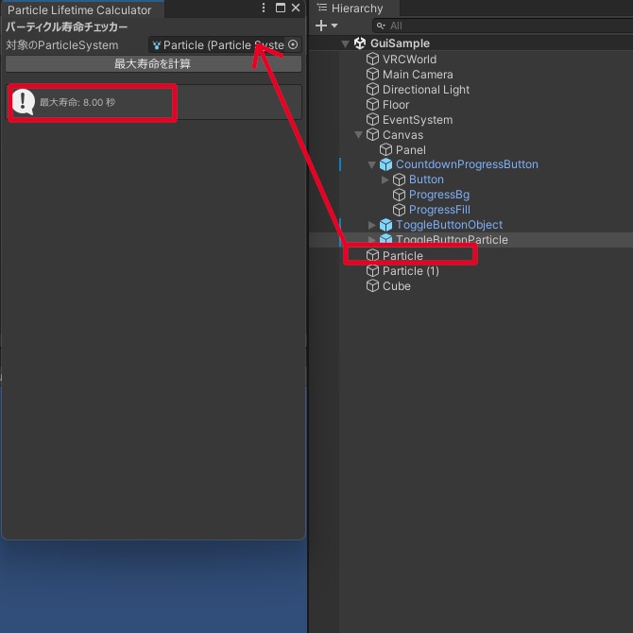Select Directional Light object
The image size is (633, 633).
click(426, 89)
